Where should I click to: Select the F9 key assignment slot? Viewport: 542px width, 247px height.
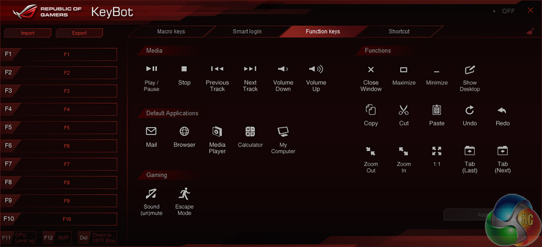(58, 200)
